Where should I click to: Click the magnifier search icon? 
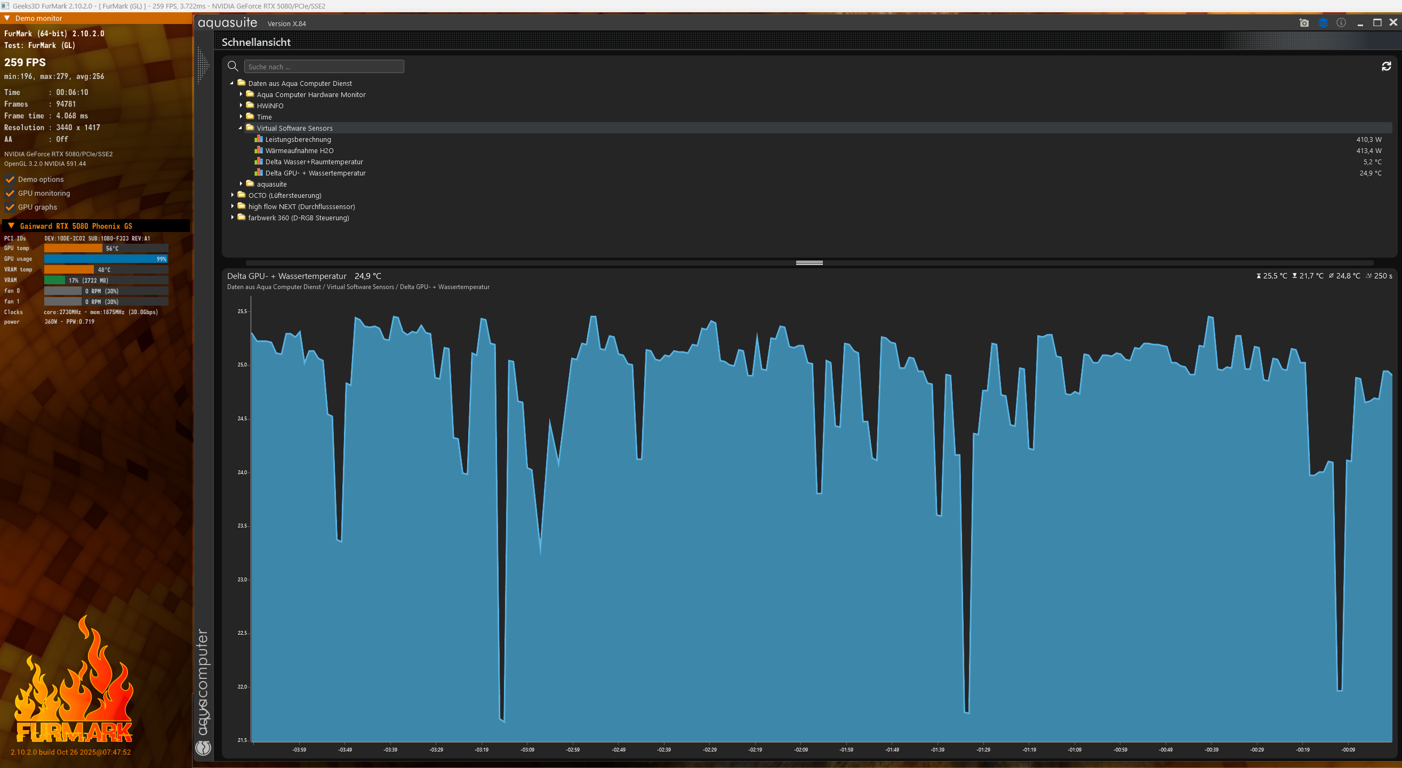[x=233, y=67]
